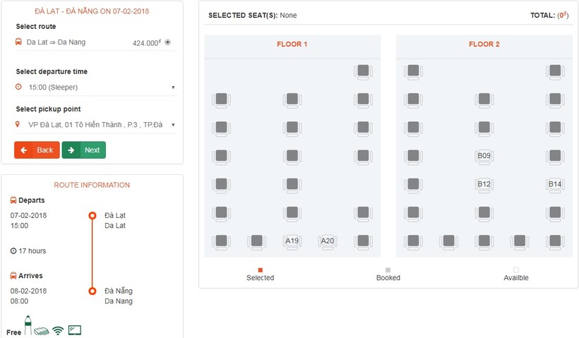Click the arrival time 08:00
Viewport: 579px width, 338px height.
coord(19,301)
